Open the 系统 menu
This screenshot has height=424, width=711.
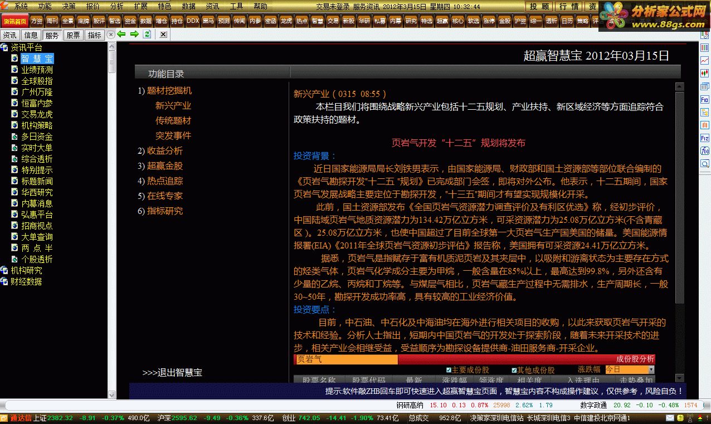[x=21, y=6]
